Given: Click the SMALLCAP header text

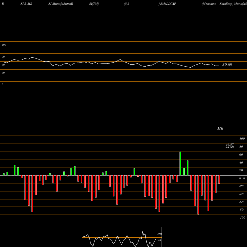Looking at the screenshot, I should pos(168,4).
